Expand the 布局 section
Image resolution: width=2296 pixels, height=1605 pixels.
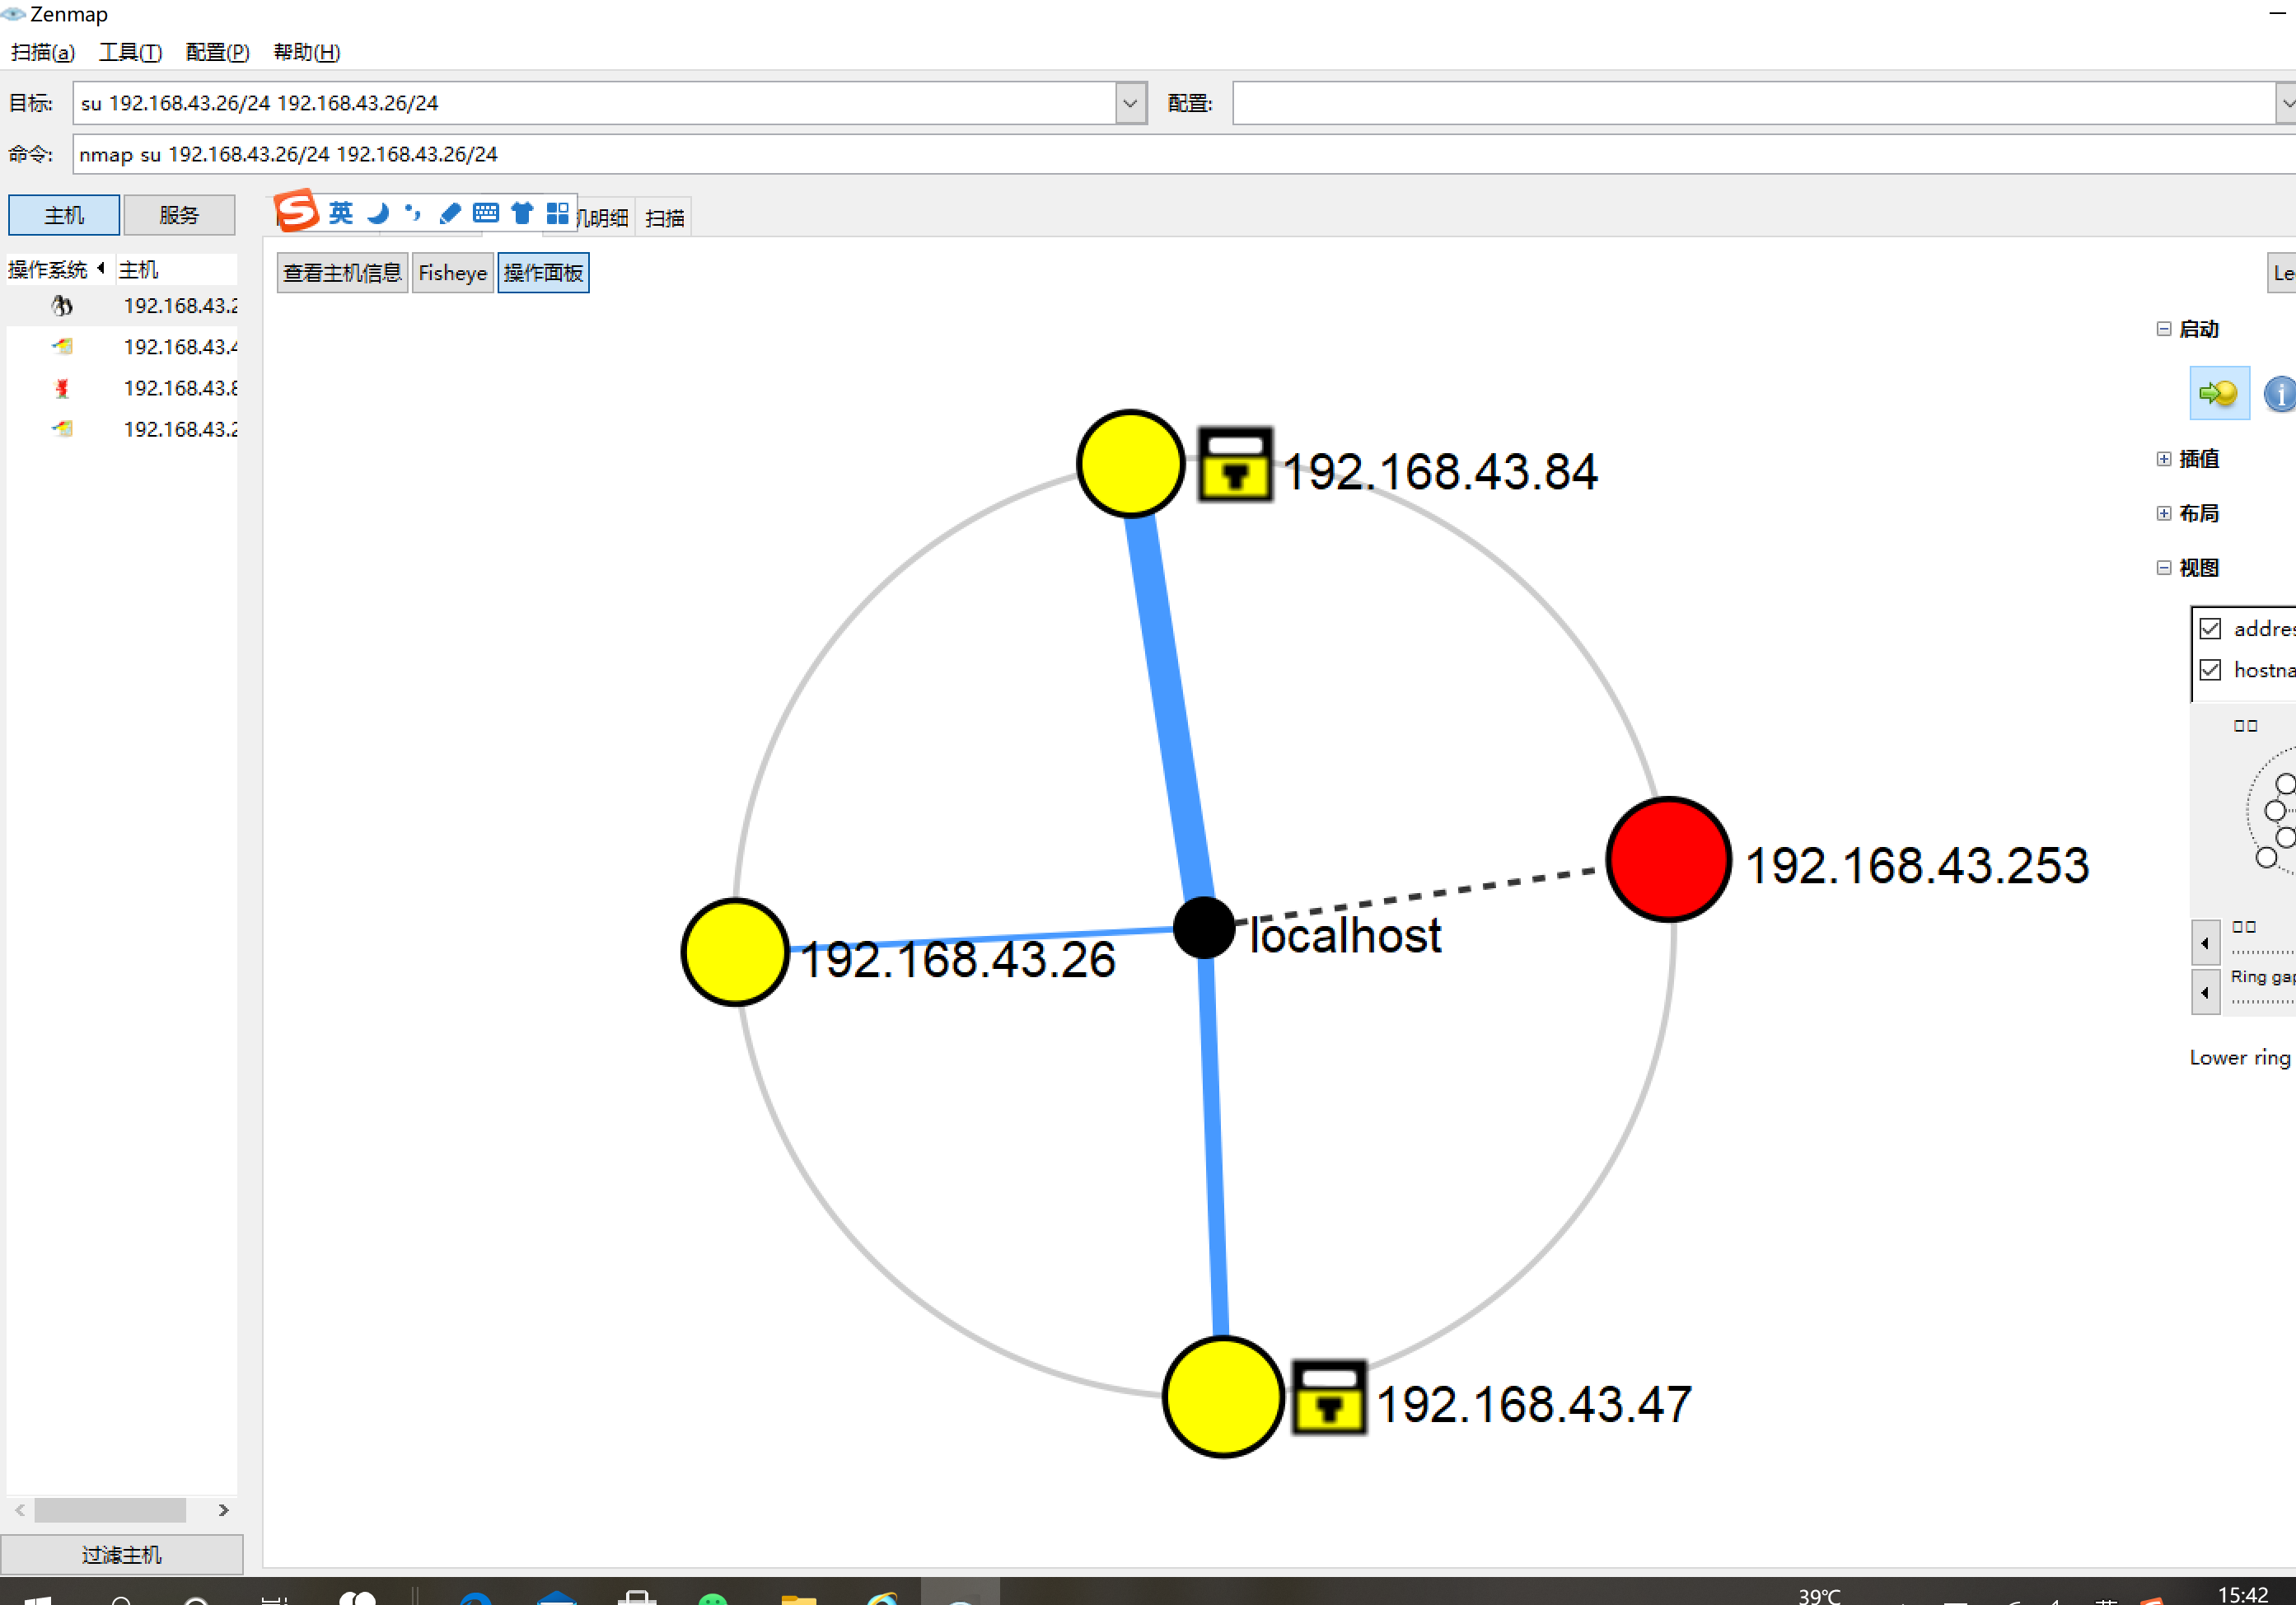point(2164,513)
